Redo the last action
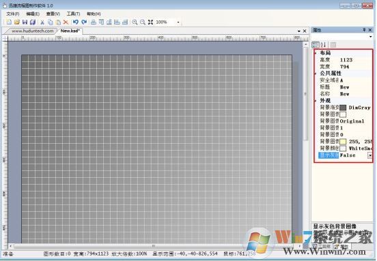The width and height of the screenshot is (377, 261). coord(84,22)
